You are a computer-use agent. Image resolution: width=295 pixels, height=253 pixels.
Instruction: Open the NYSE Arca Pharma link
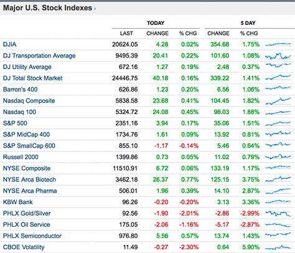30,191
